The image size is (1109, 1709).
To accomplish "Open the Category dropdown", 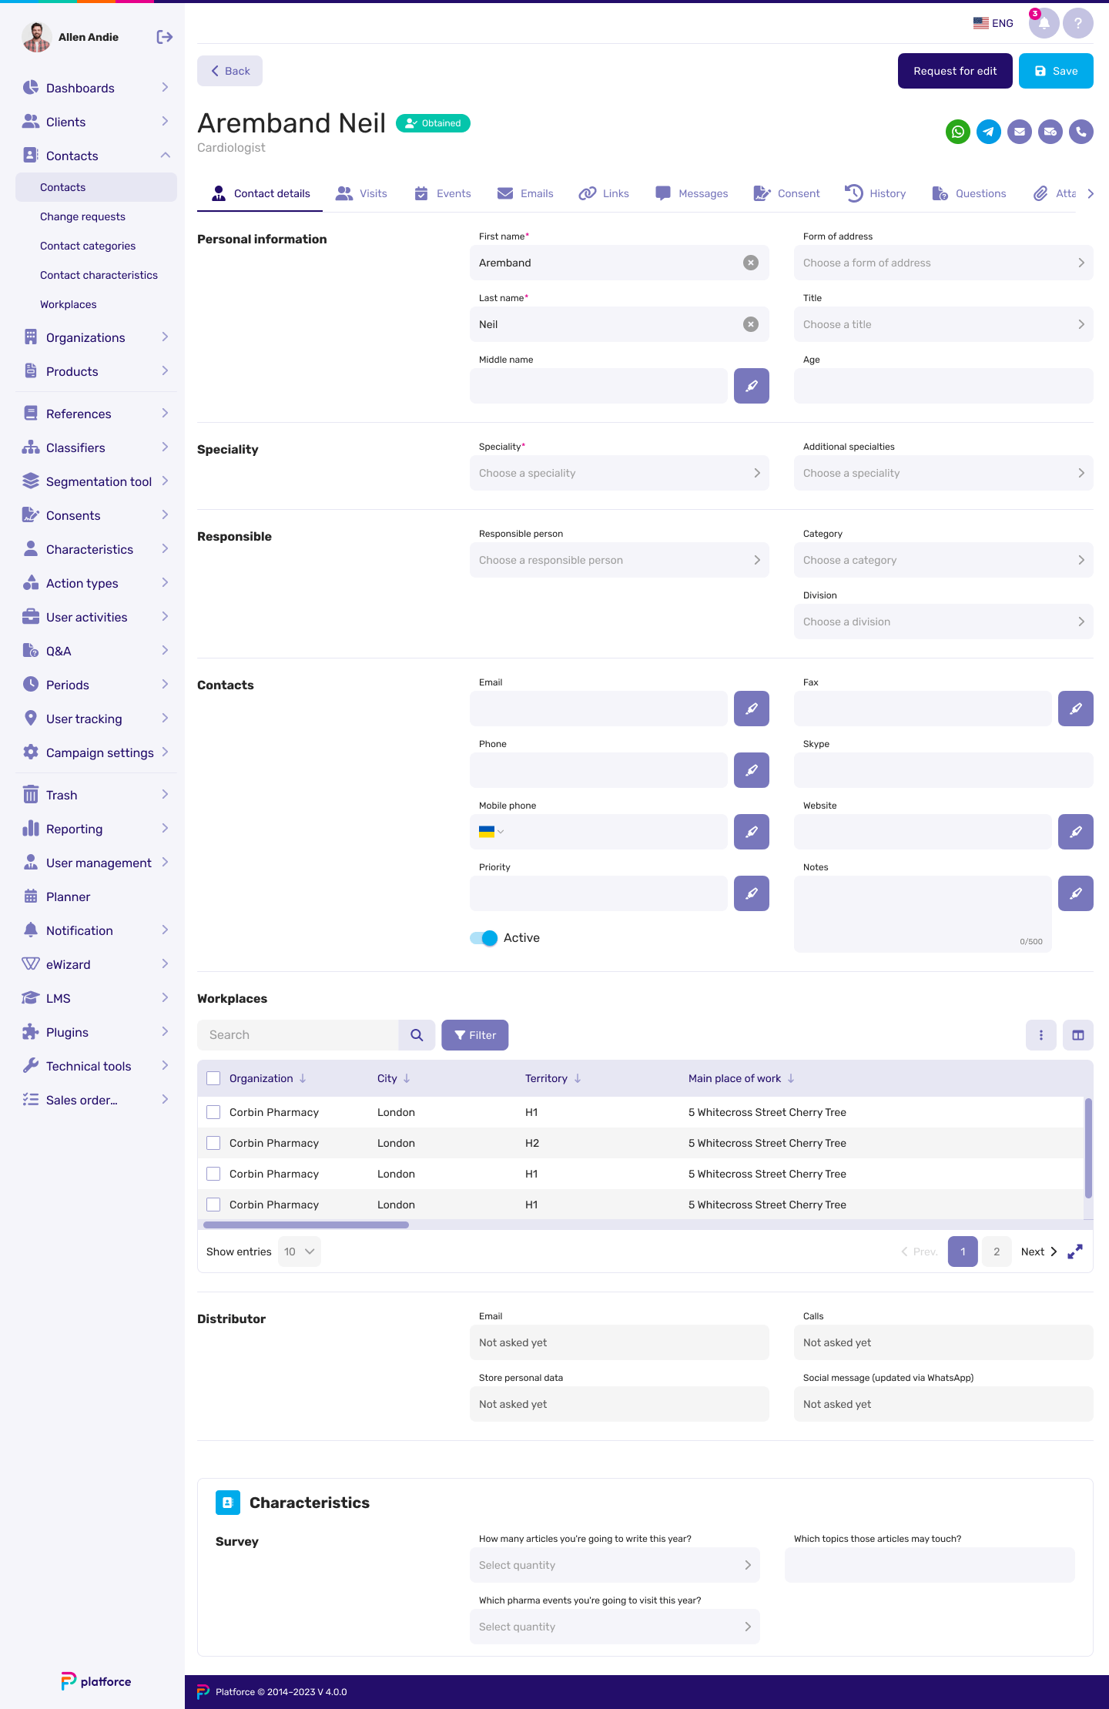I will click(943, 560).
